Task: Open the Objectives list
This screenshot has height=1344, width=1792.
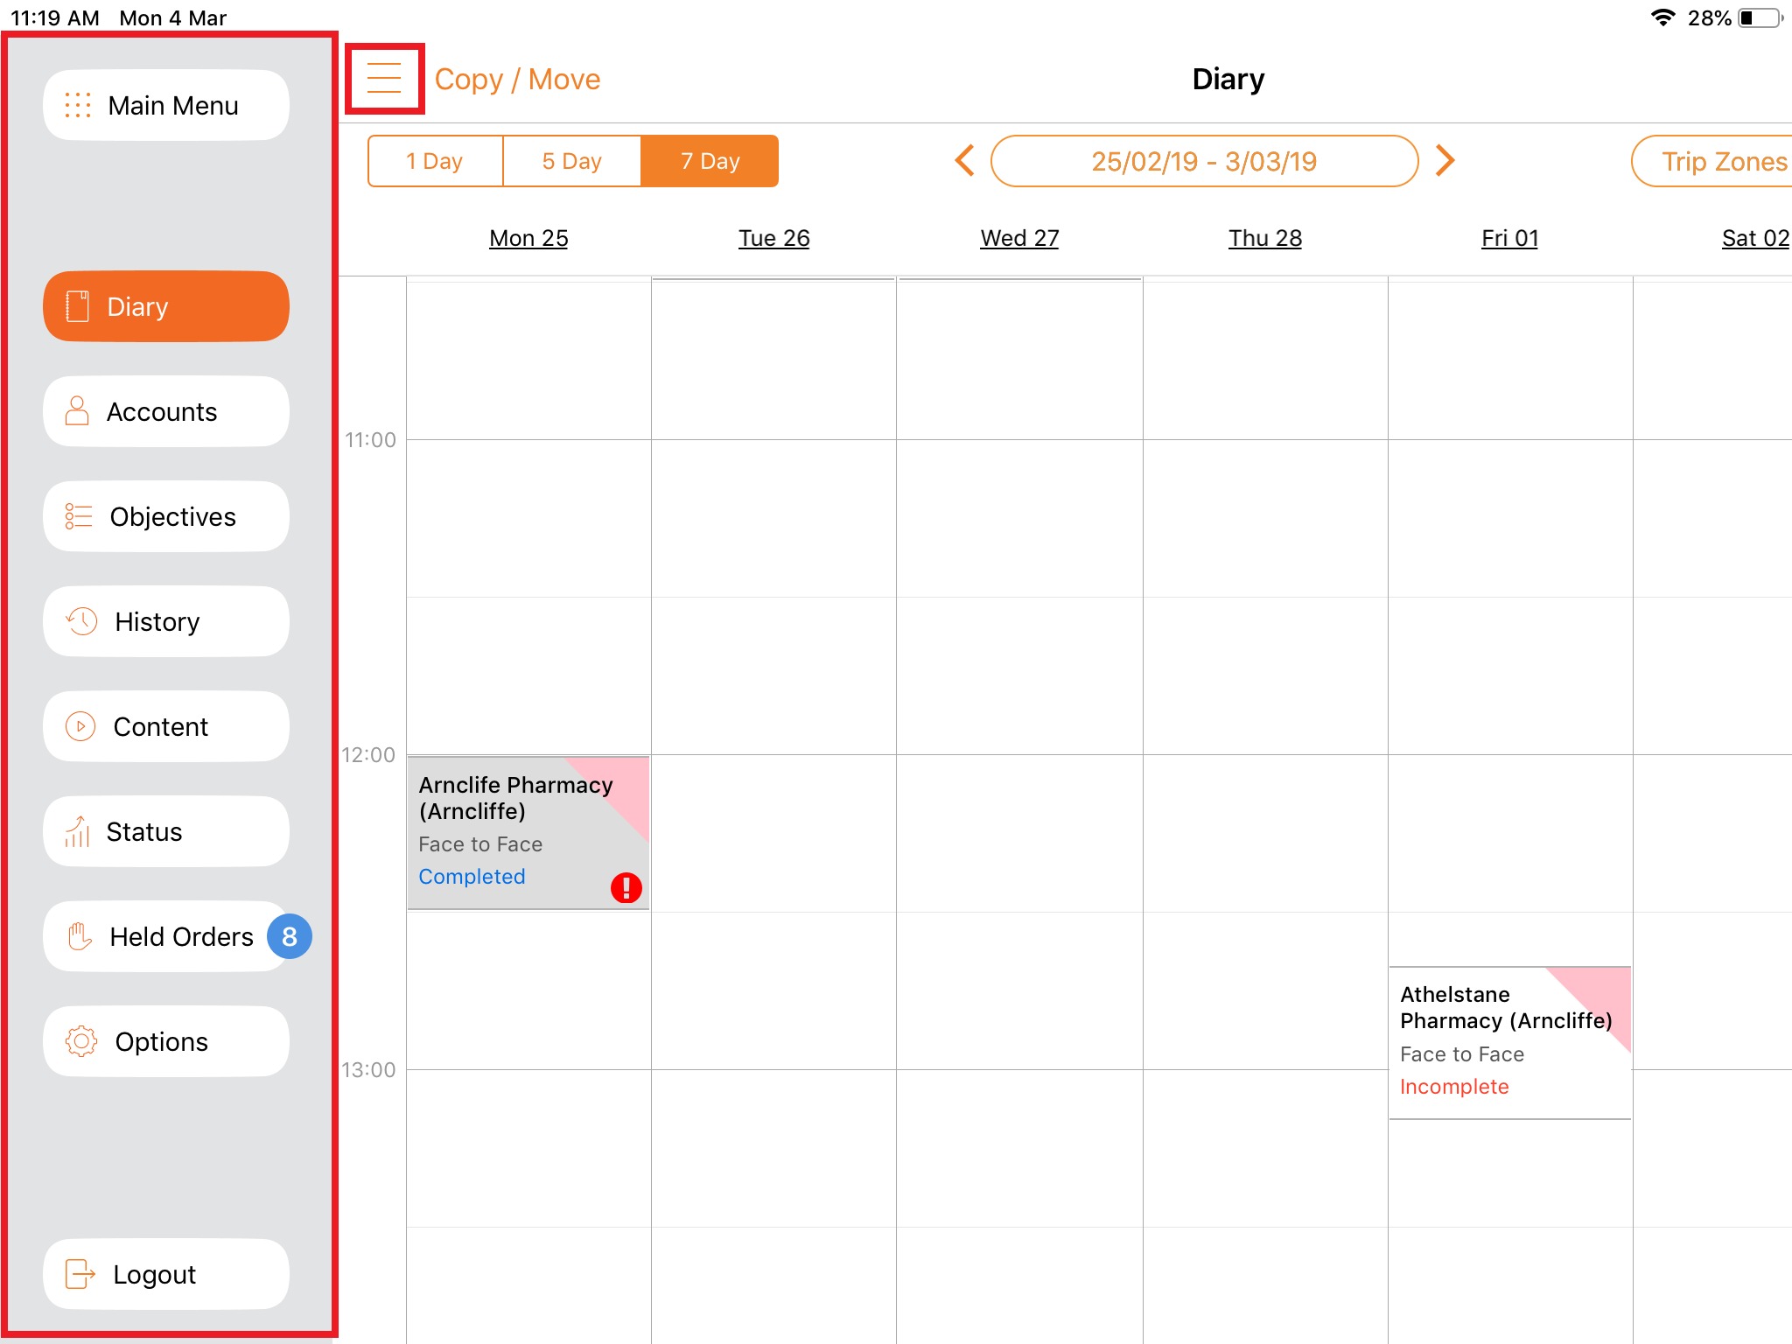Action: [166, 517]
